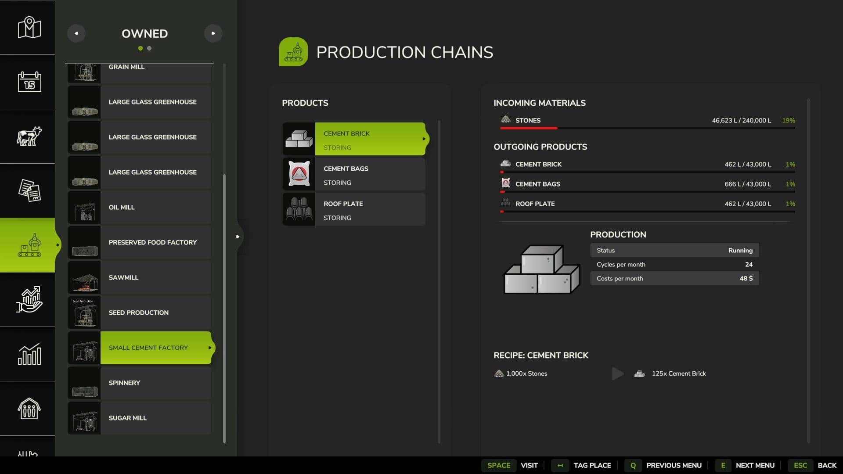Select the production chains factory sidebar icon
843x474 pixels.
(29, 245)
